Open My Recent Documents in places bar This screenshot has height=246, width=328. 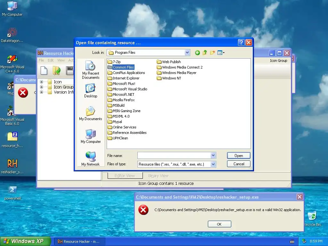click(x=91, y=70)
